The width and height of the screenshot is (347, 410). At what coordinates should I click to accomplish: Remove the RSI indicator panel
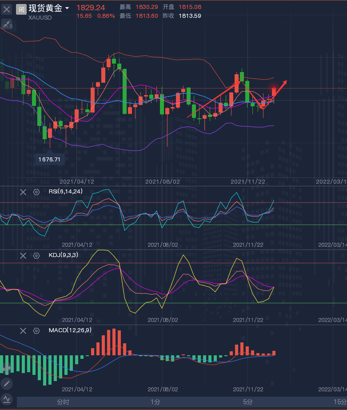pyautogui.click(x=23, y=192)
